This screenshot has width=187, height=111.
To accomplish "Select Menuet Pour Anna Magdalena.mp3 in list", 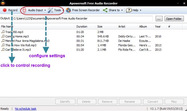I will (x=27, y=41).
